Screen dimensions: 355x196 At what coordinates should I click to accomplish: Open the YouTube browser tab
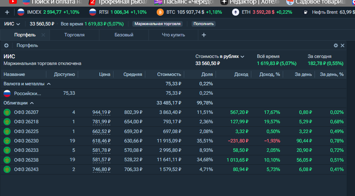[13, 2]
